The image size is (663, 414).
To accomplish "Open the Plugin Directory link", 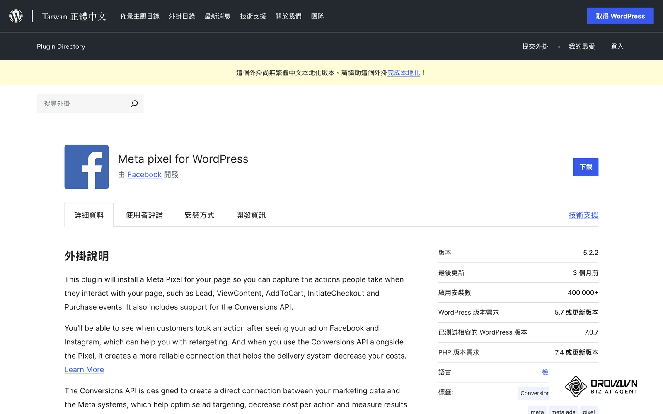I will tap(61, 46).
